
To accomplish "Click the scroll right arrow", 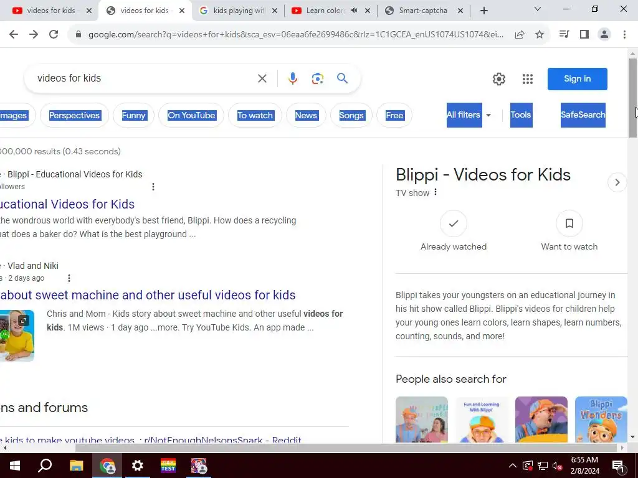I will tap(622, 448).
